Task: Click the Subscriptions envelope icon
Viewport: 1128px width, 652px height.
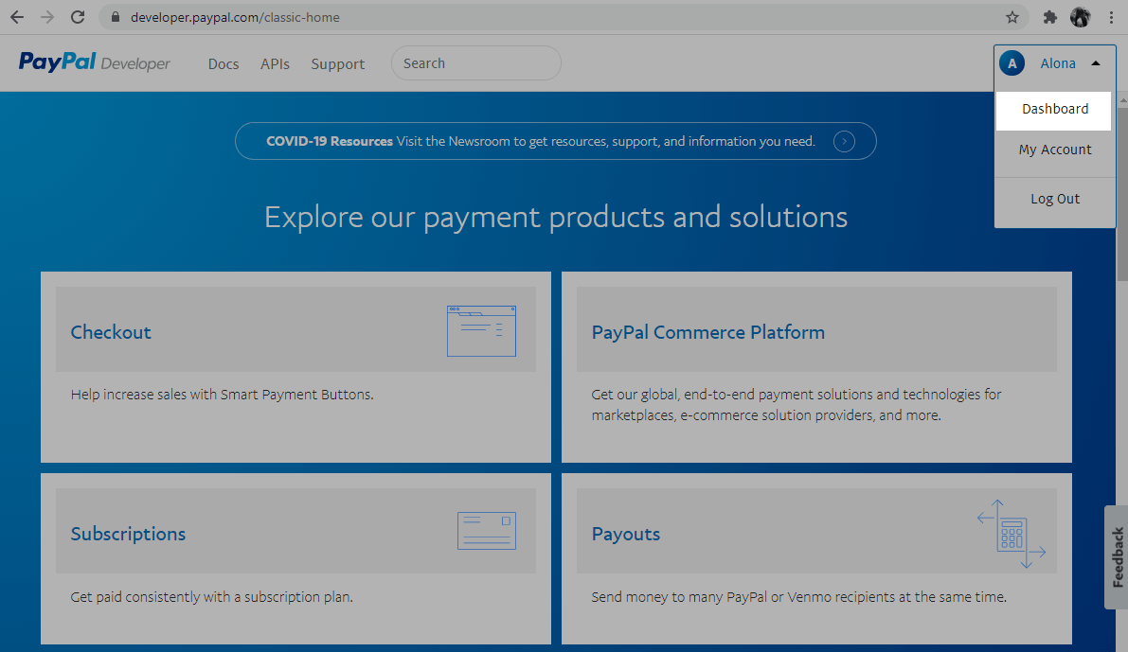Action: pos(486,532)
